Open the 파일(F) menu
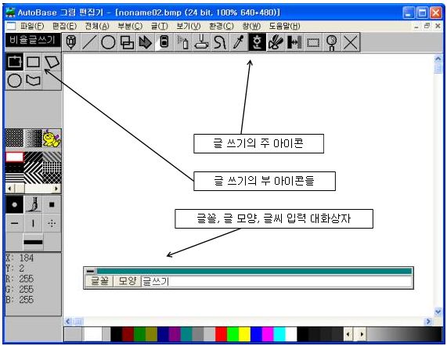This screenshot has width=447, height=346. 32,26
